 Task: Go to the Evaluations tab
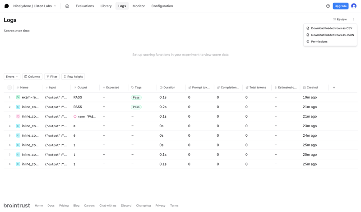(x=85, y=6)
